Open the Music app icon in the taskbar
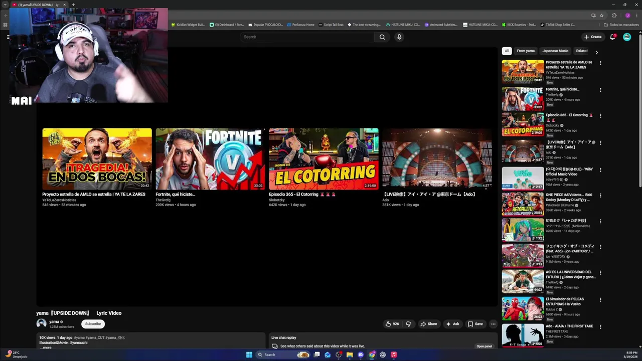Screen dimensions: 642x361 pyautogui.click(x=394, y=354)
